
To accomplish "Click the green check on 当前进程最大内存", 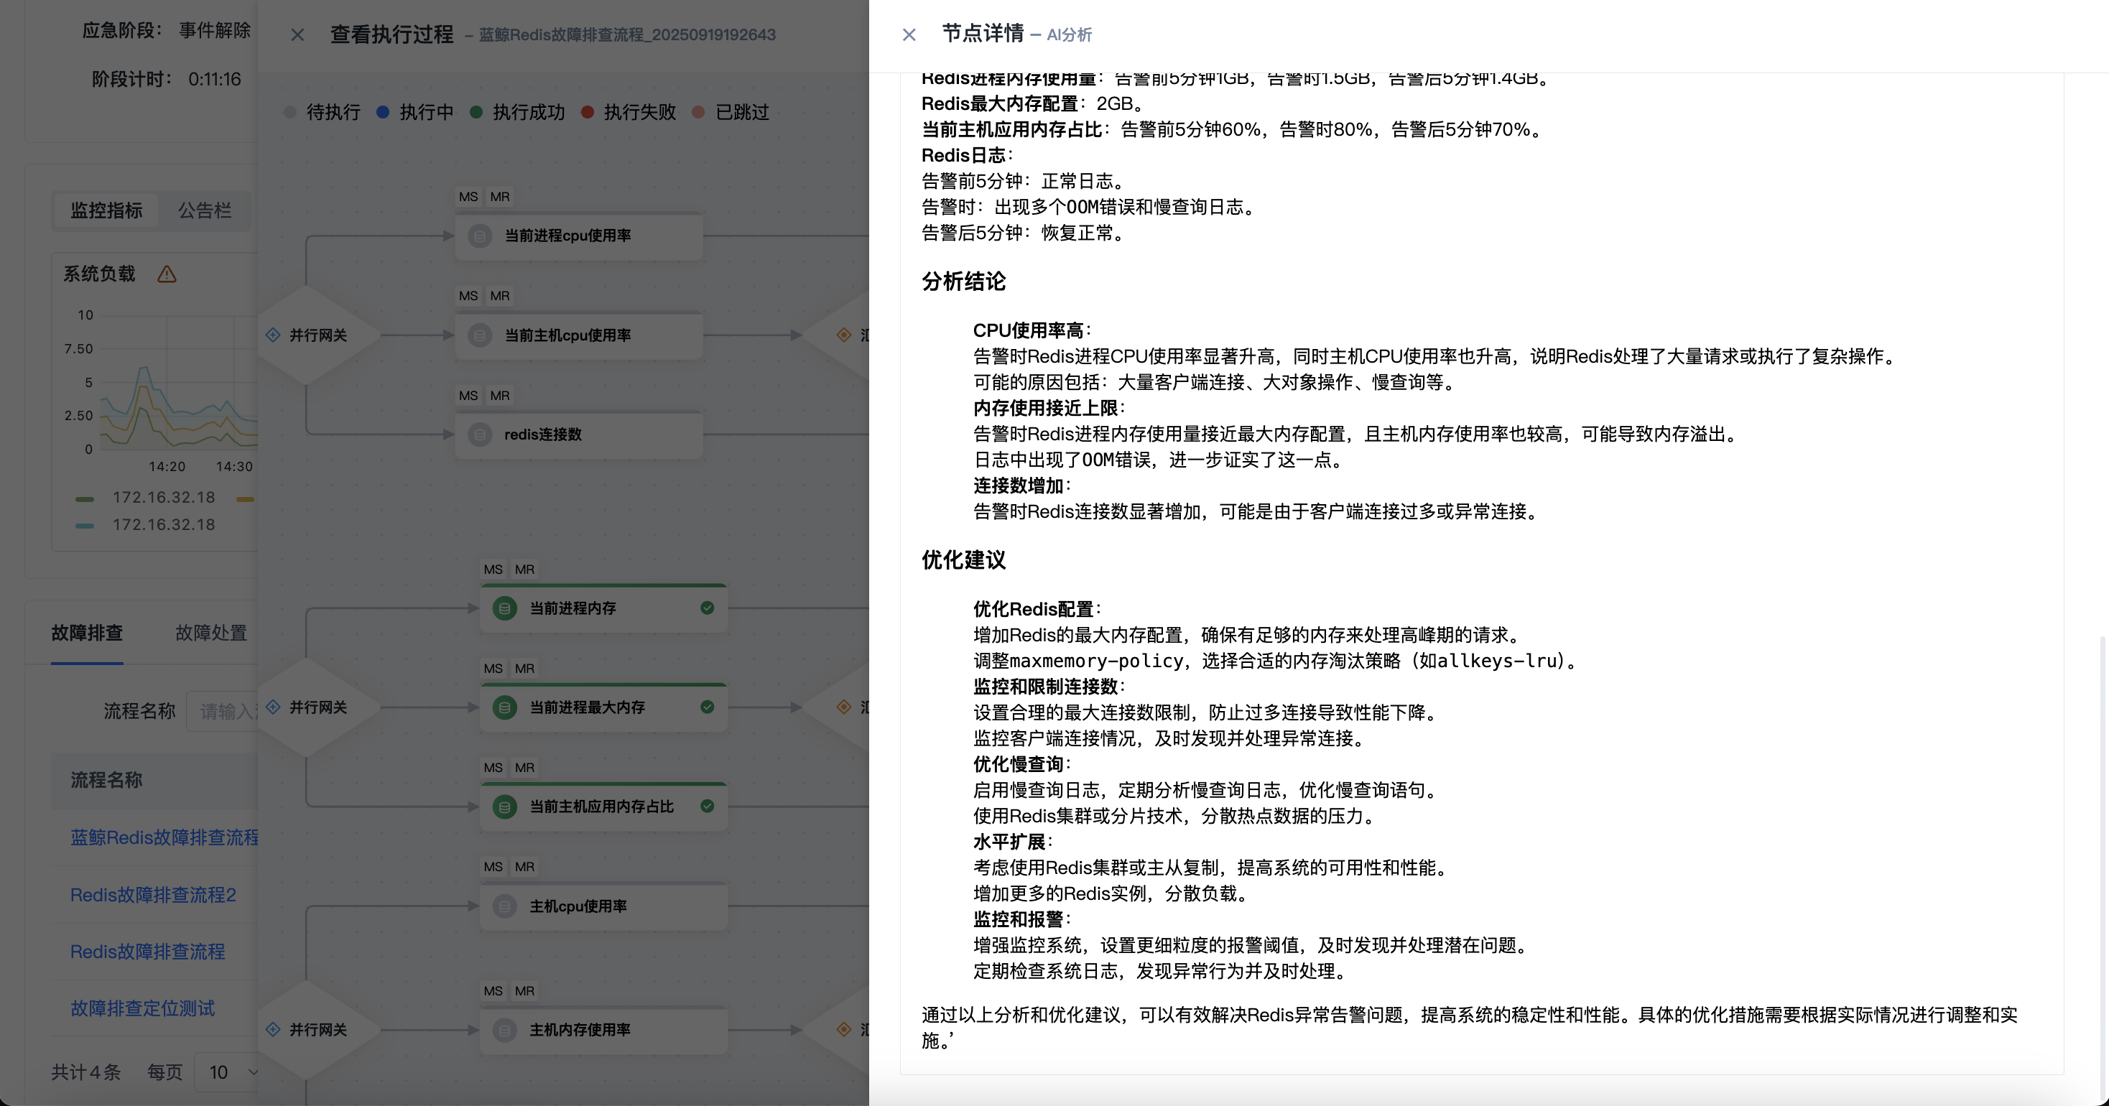I will 708,707.
